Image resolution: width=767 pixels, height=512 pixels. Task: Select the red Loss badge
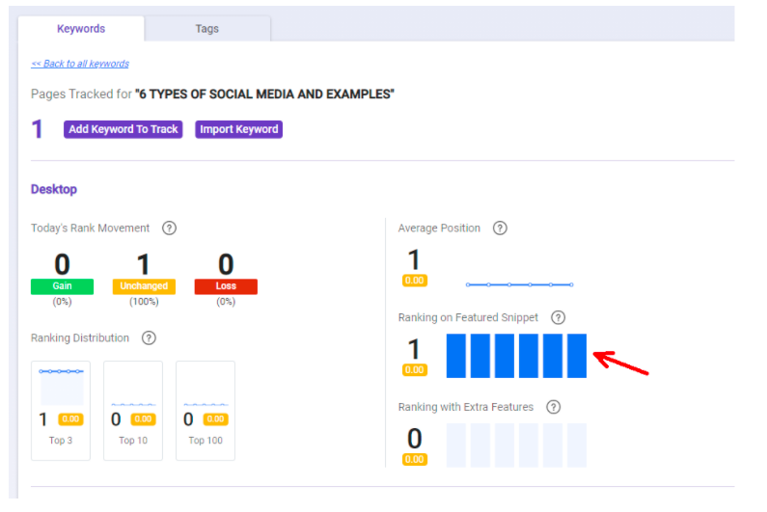point(226,286)
